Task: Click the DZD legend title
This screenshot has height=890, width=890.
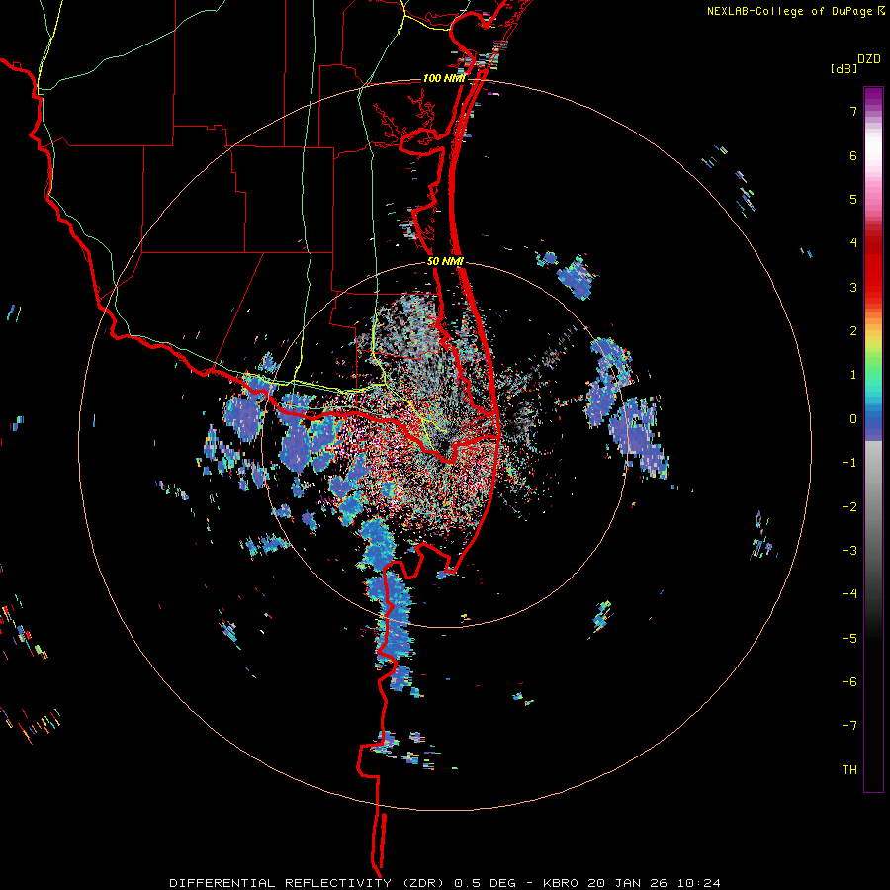Action: pos(869,58)
